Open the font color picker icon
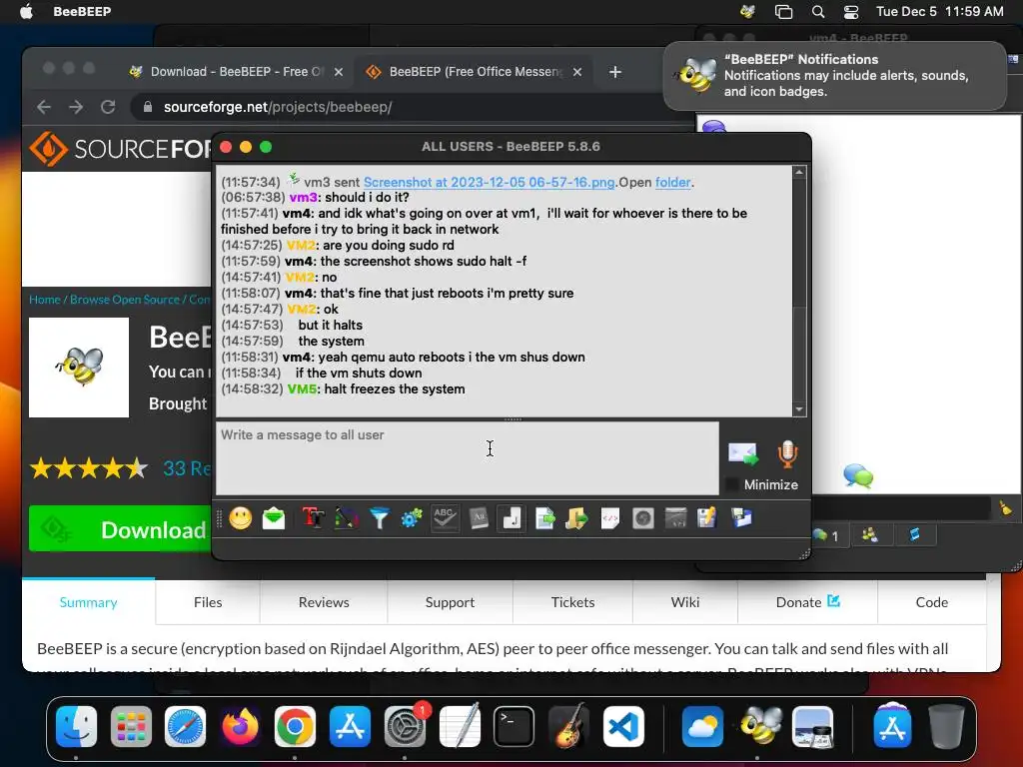 click(347, 518)
